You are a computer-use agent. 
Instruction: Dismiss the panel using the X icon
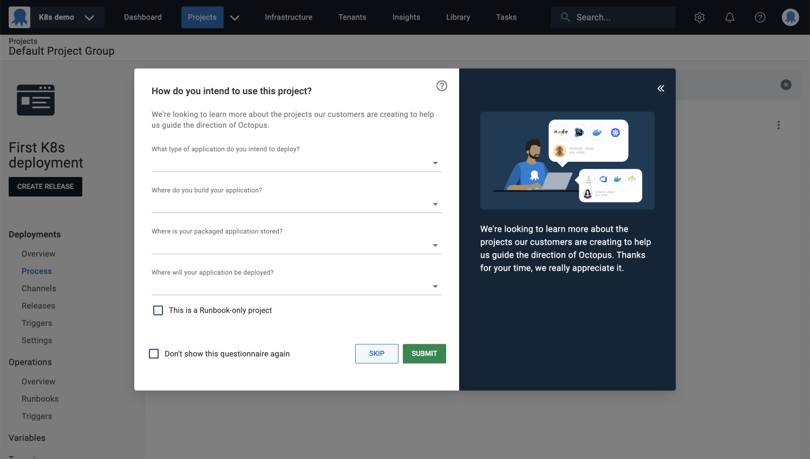pyautogui.click(x=786, y=84)
